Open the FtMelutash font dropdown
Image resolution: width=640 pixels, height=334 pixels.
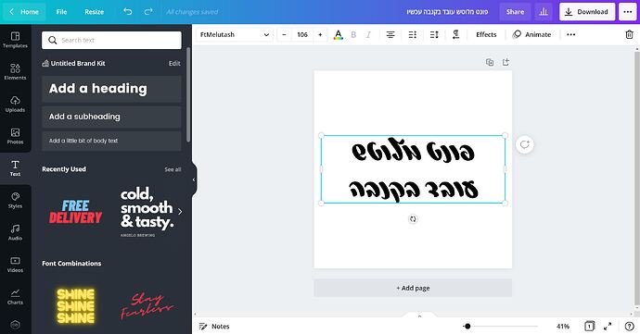(235, 34)
